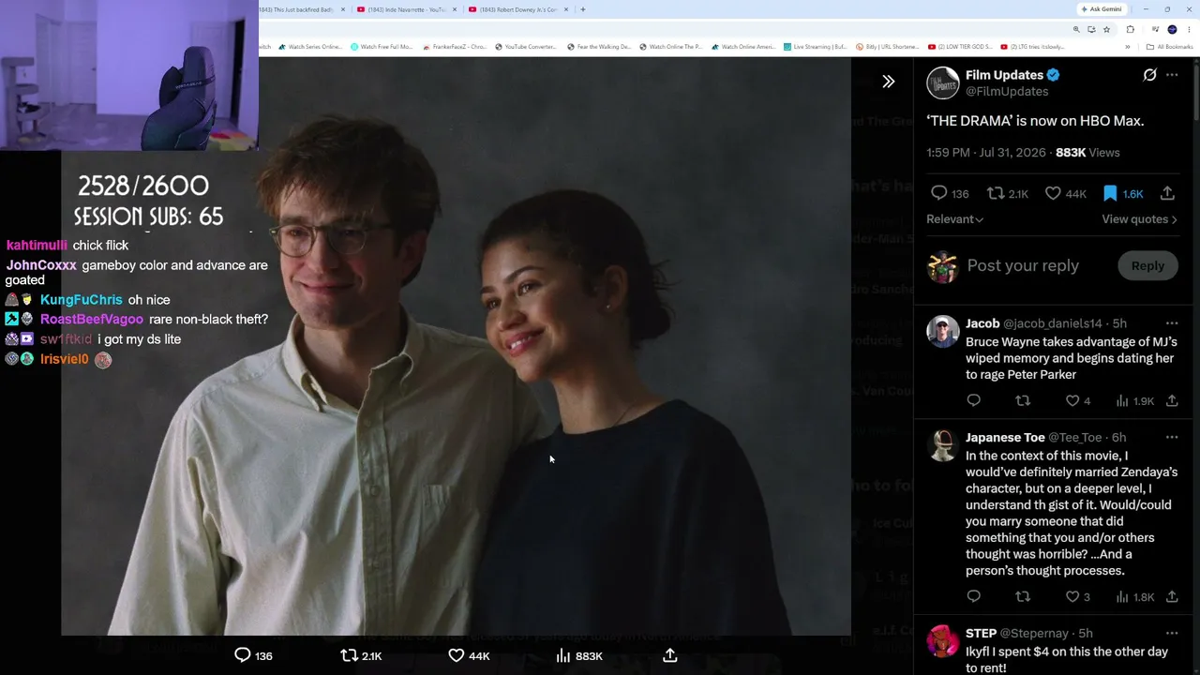The height and width of the screenshot is (675, 1200).
Task: Open All Bookmarks folder
Action: [x=1169, y=47]
